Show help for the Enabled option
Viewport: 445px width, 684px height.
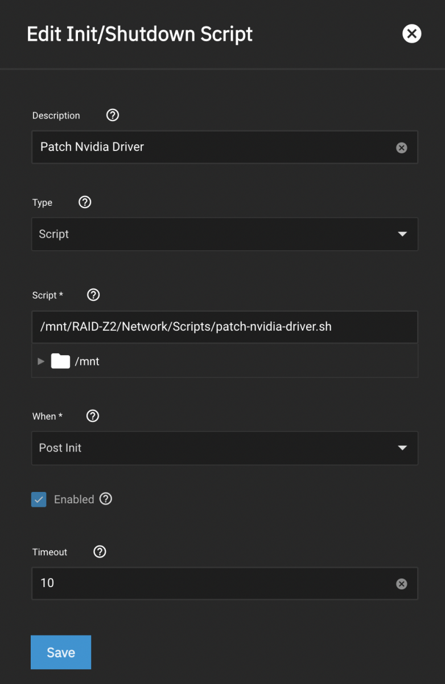pos(106,499)
